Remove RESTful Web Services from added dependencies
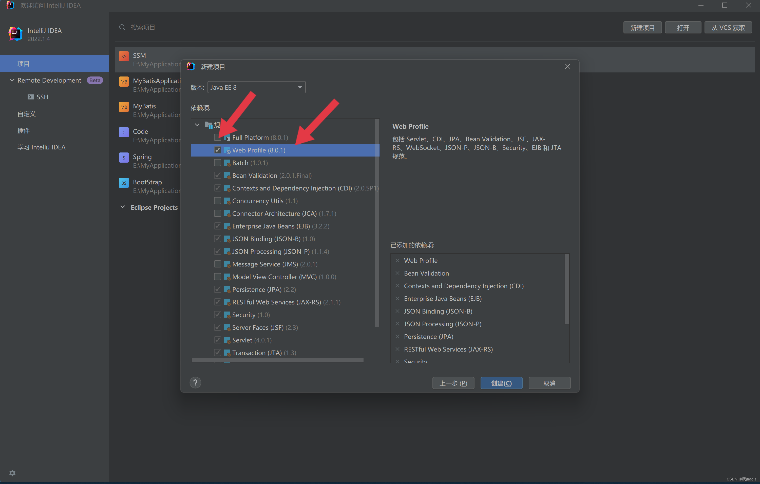 (397, 349)
